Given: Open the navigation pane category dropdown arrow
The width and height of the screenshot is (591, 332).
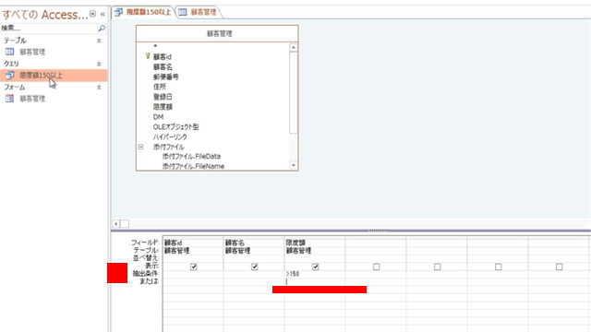Looking at the screenshot, I should pyautogui.click(x=92, y=15).
